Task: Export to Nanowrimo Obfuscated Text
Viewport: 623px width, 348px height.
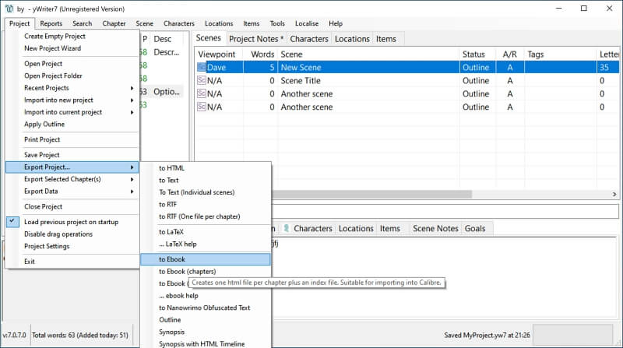Action: pyautogui.click(x=206, y=308)
